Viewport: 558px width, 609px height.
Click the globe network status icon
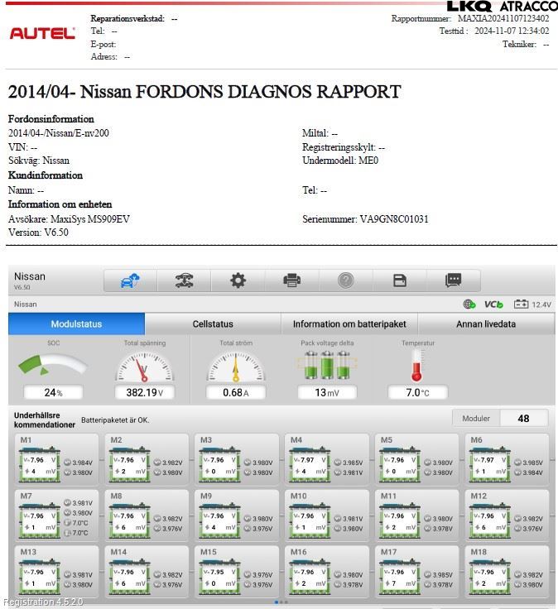[469, 304]
